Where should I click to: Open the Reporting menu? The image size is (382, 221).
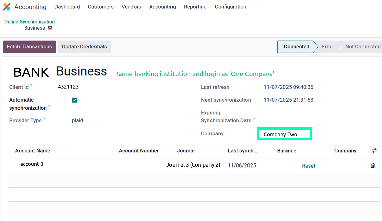coord(195,7)
